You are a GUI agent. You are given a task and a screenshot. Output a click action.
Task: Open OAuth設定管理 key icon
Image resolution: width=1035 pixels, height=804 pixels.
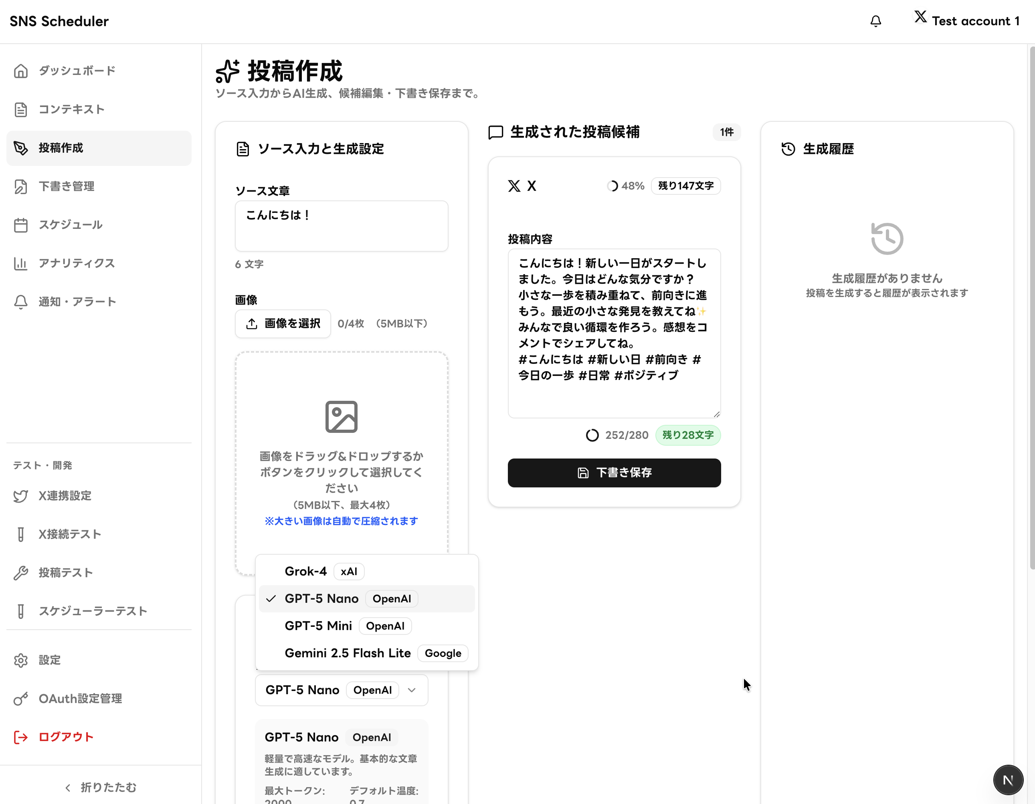pos(21,699)
